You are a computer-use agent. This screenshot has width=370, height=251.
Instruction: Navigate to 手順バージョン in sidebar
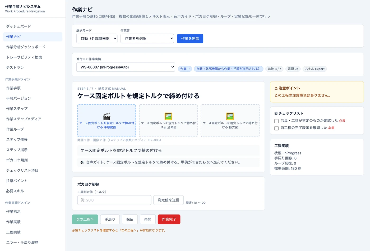(x=33, y=98)
